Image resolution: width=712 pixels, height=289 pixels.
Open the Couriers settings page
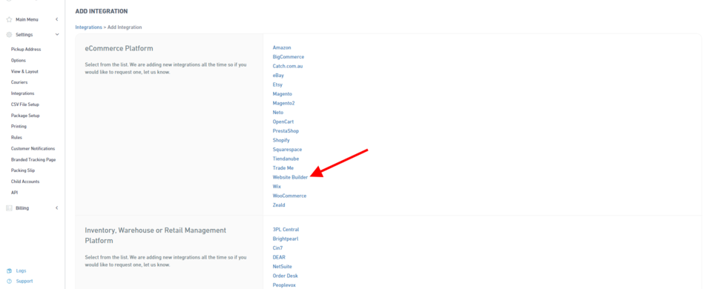click(x=19, y=82)
